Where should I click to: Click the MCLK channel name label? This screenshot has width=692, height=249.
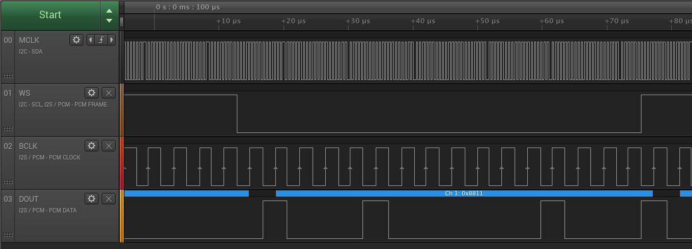point(29,40)
